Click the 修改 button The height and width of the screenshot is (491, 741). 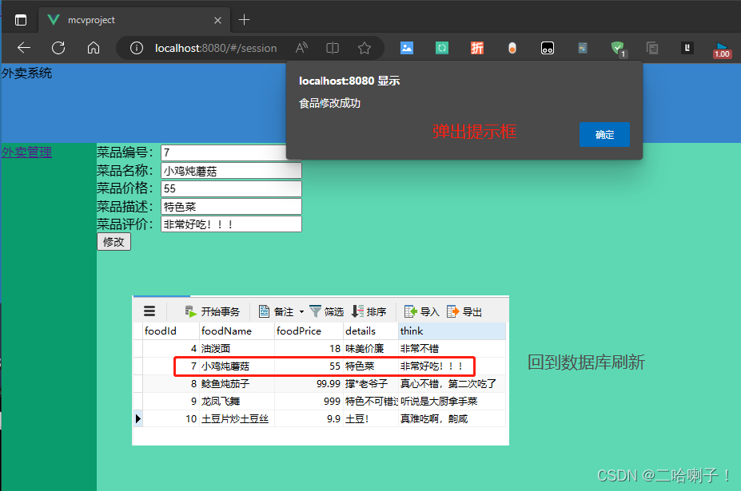pos(114,242)
